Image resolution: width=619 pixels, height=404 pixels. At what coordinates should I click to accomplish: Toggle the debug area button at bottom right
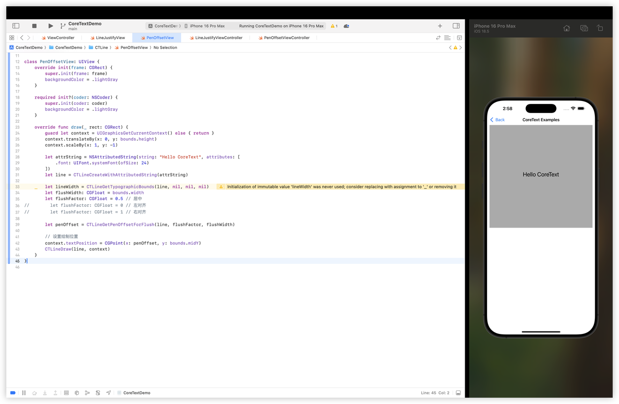[458, 393]
